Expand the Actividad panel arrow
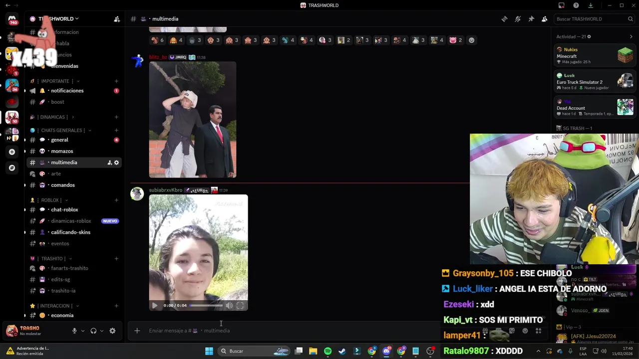 click(x=631, y=36)
